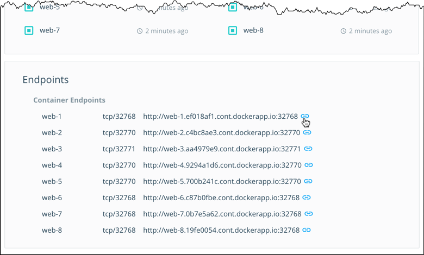
Task: Click the web-1 endpoint URL text
Action: 220,116
